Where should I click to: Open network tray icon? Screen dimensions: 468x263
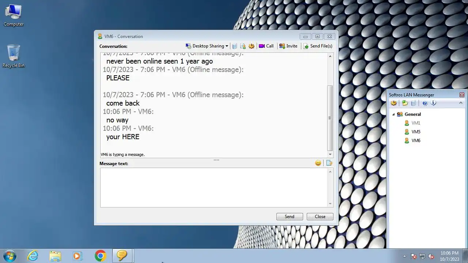422,256
